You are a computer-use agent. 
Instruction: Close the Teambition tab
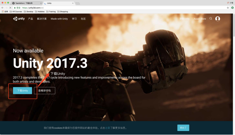tap(41, 3)
